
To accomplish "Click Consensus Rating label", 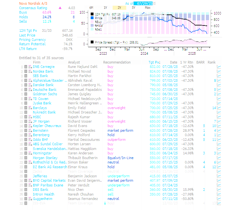I will (33, 8).
